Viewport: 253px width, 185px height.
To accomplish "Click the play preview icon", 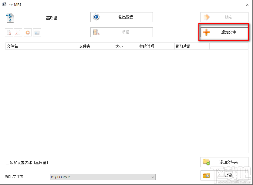I will click(x=28, y=32).
